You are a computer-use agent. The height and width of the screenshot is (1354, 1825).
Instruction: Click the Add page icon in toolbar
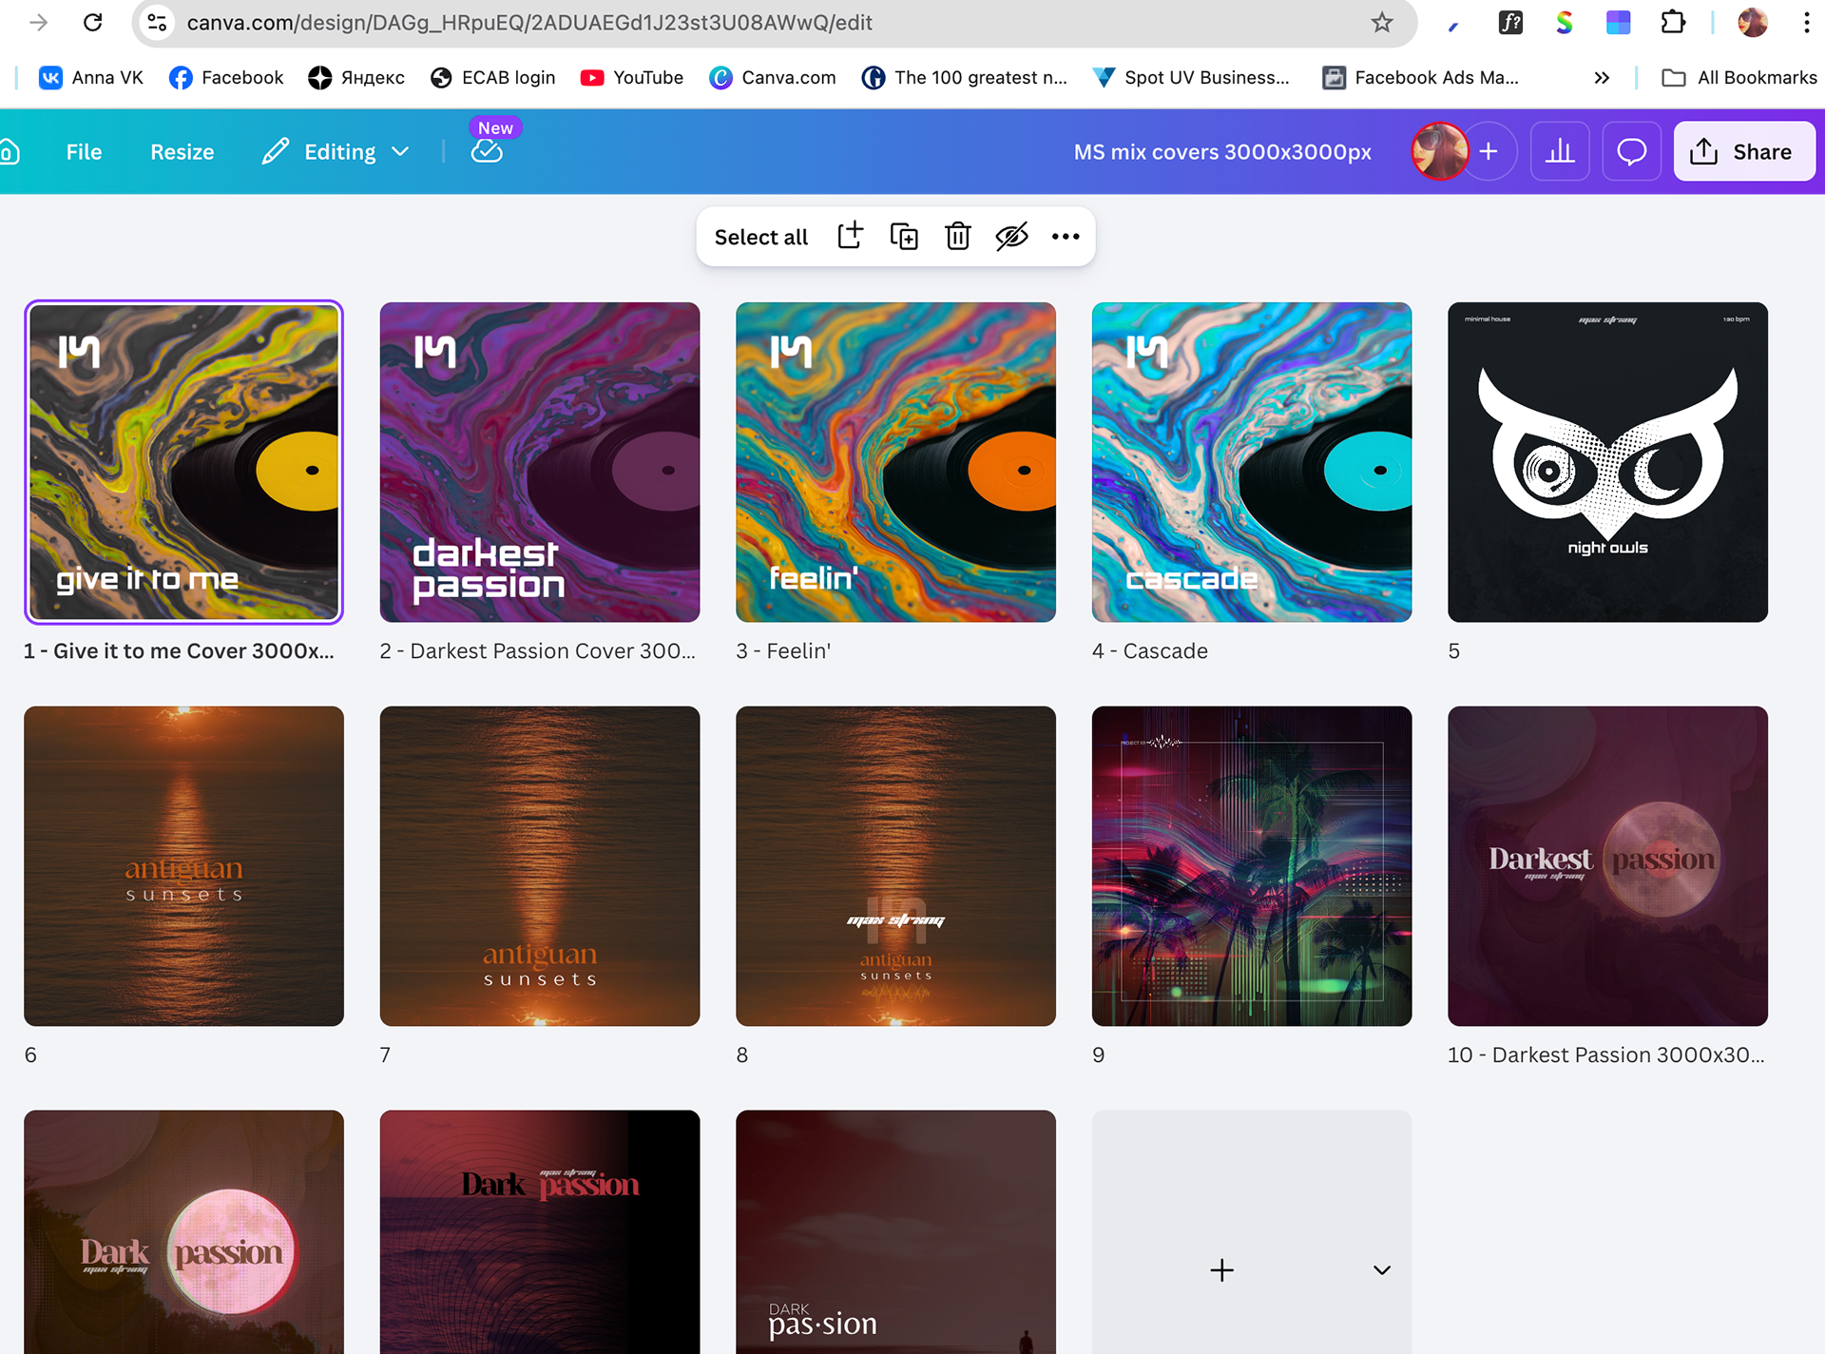[x=850, y=236]
